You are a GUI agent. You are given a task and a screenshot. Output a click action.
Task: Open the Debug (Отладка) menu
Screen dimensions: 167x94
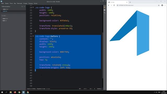(x=25, y=3)
